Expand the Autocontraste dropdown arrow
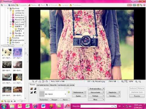This screenshot has height=109, width=146. (103, 92)
